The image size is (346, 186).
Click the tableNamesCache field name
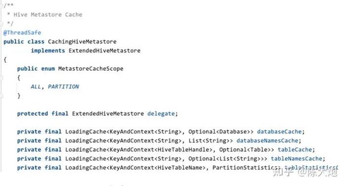click(x=297, y=159)
